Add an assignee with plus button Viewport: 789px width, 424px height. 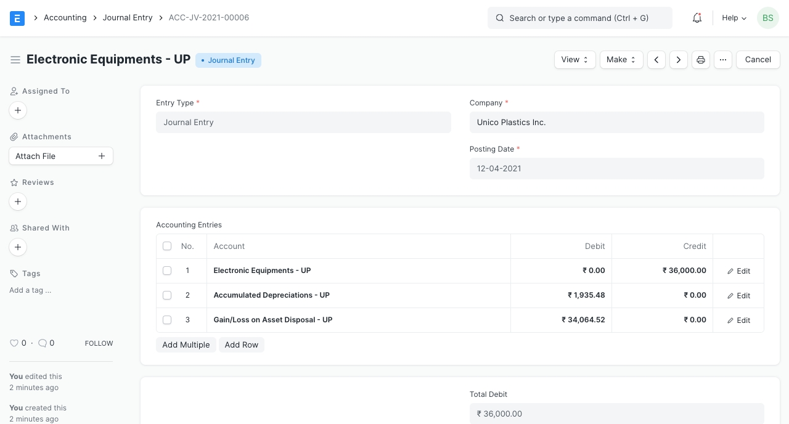pos(18,110)
